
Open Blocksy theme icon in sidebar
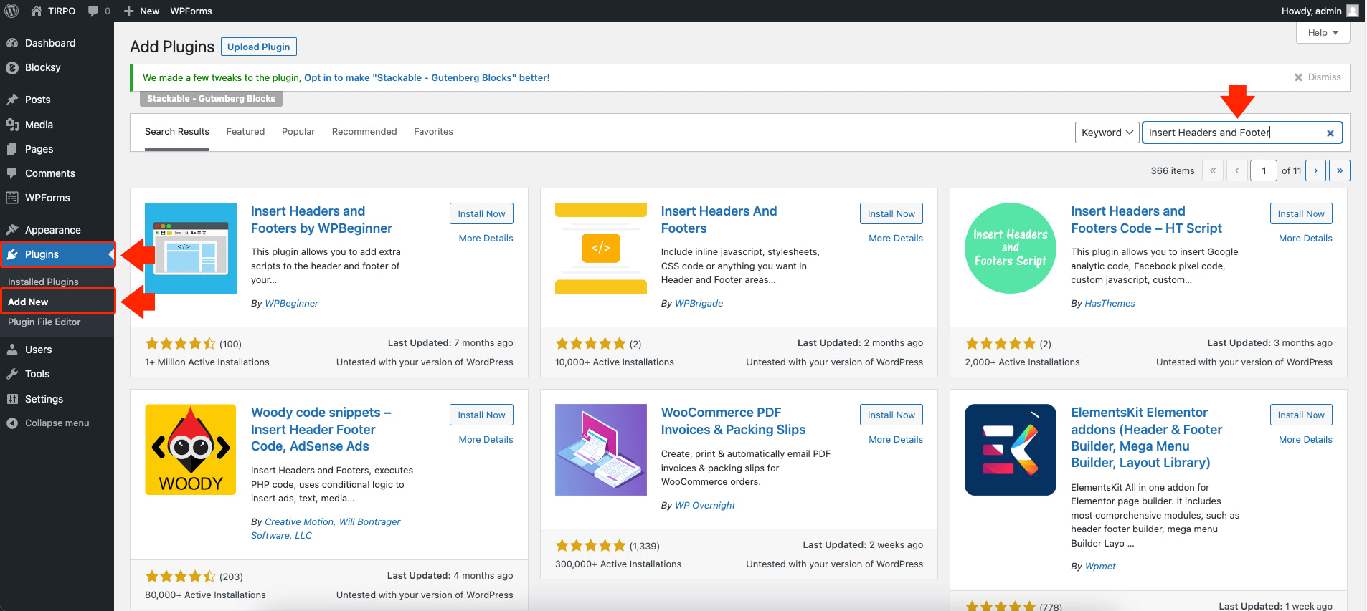click(x=12, y=67)
